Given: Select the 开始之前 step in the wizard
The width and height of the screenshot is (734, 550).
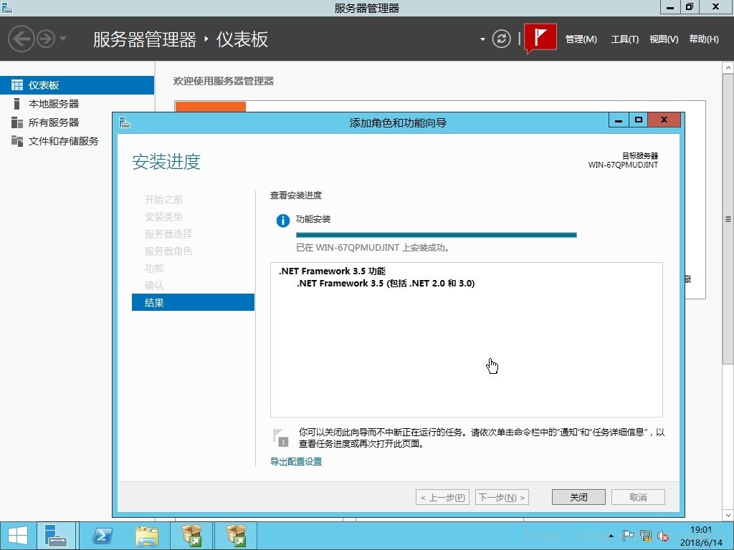Looking at the screenshot, I should tap(163, 200).
